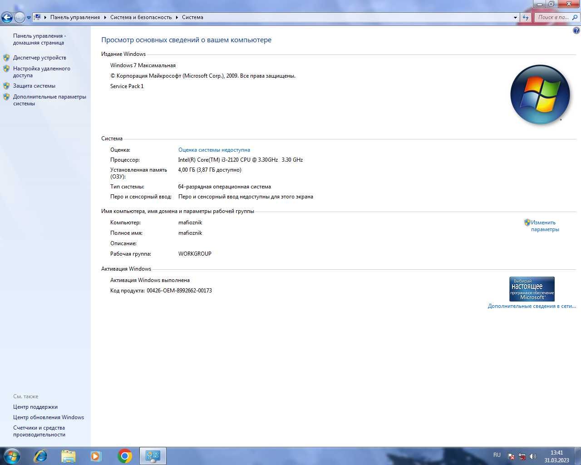
Task: Click the Refresh button next to address bar
Action: (x=526, y=17)
